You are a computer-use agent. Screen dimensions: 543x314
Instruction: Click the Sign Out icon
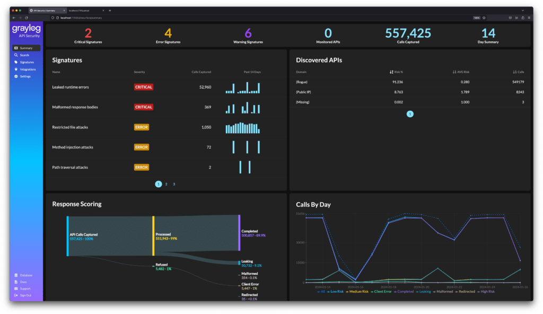16,295
